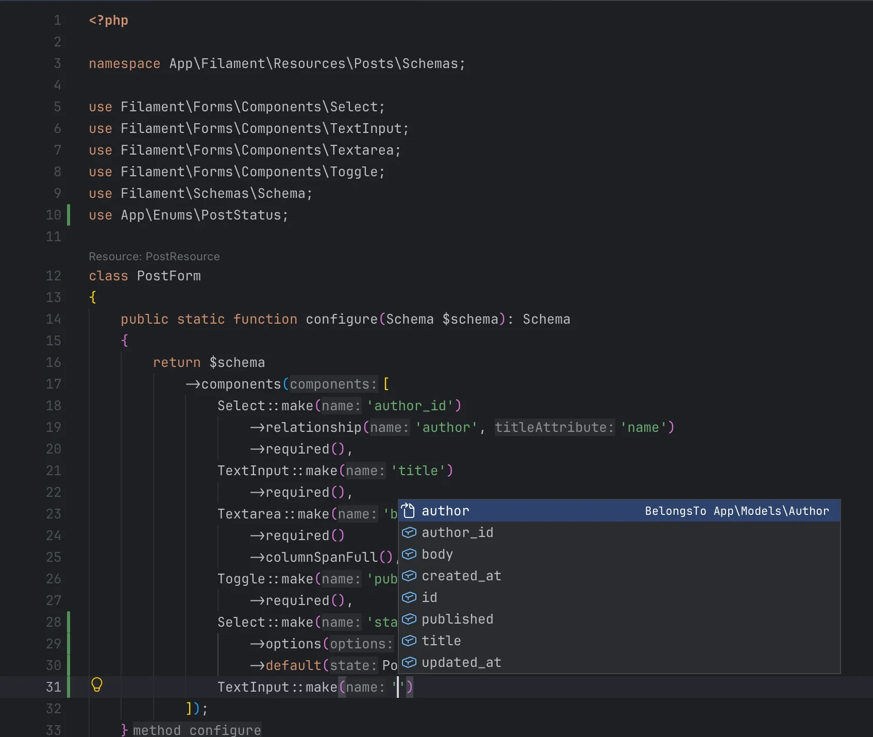Viewport: 873px width, 737px height.
Task: Select the 'title' completion suggestion
Action: point(619,641)
